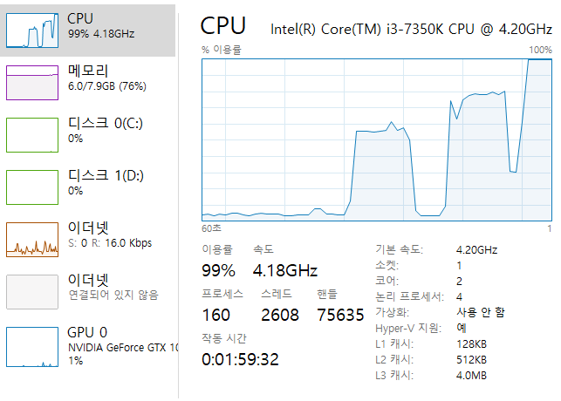Click the 작동 시간 0:01:59:32 value
The width and height of the screenshot is (561, 401).
240,359
